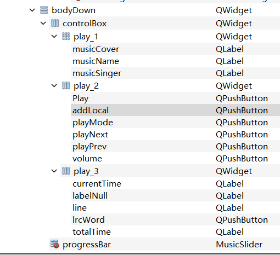Select the musicSinger label row
The image size is (280, 255).
(x=175, y=73)
